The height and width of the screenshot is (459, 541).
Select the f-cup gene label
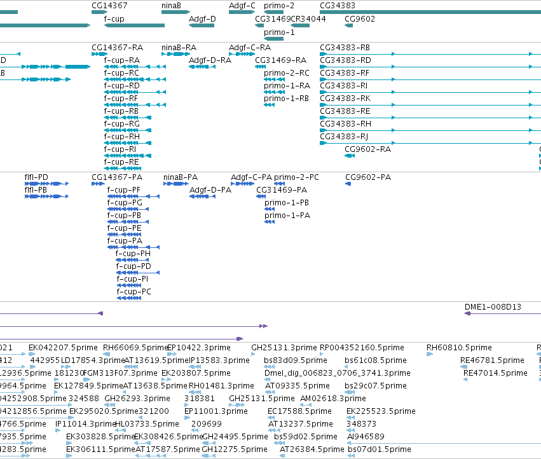(x=114, y=19)
